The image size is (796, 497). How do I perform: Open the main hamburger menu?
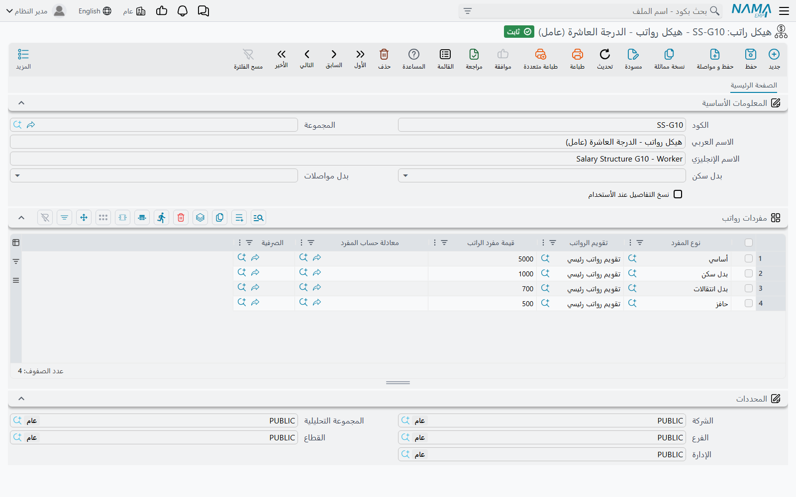(x=784, y=11)
